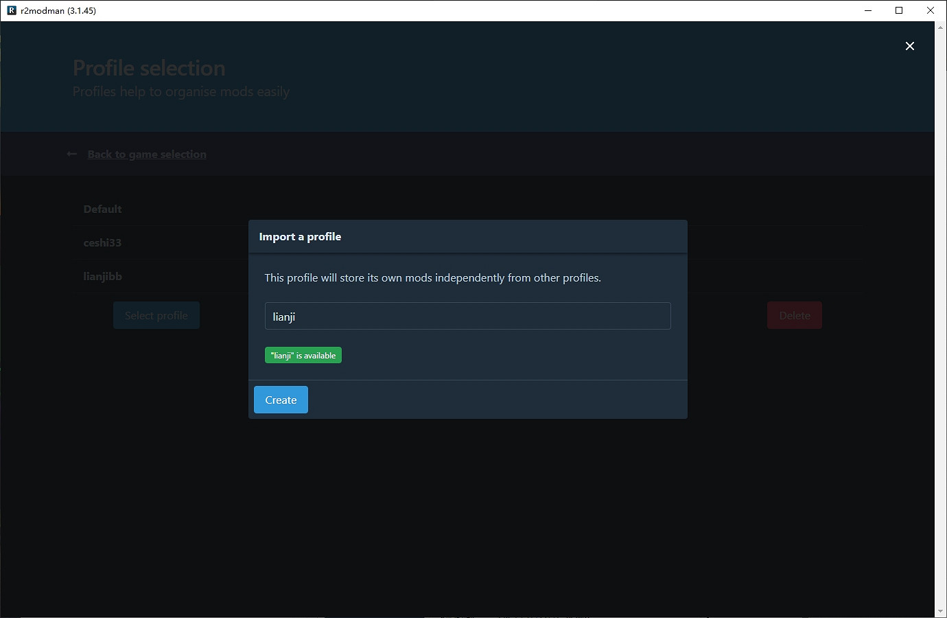The height and width of the screenshot is (618, 947).
Task: Click the back arrow icon
Action: [72, 154]
